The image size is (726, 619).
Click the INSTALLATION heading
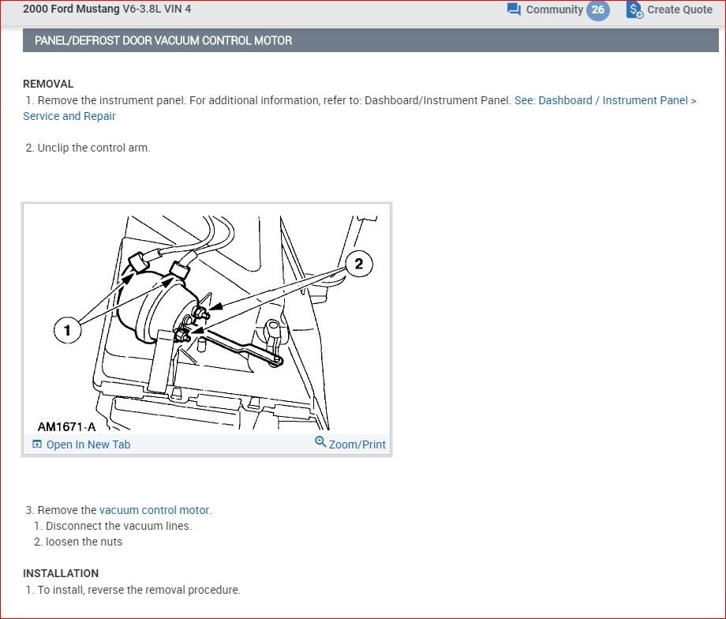pos(61,573)
